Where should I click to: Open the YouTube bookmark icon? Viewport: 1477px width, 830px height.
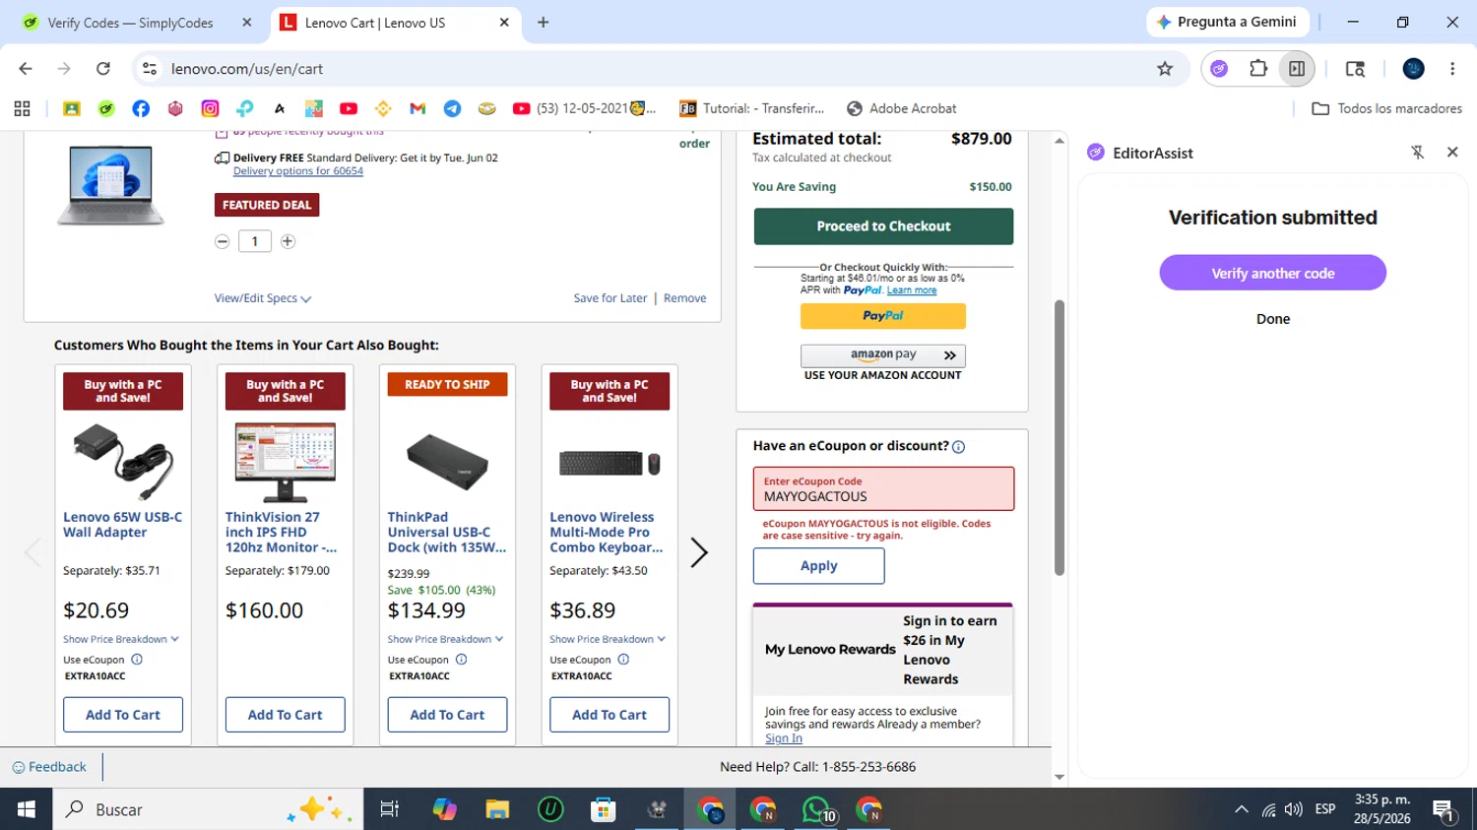(x=349, y=108)
